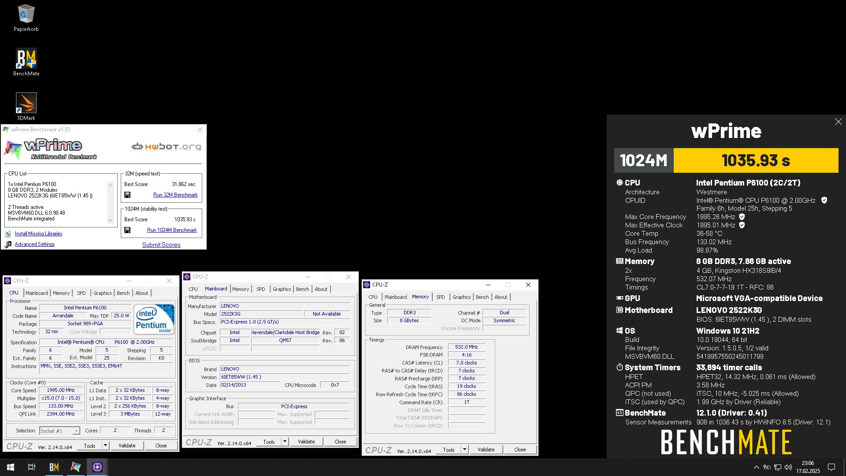The image size is (846, 476).
Task: Open Bench tab in CPU-Z Memory window
Action: pos(482,297)
